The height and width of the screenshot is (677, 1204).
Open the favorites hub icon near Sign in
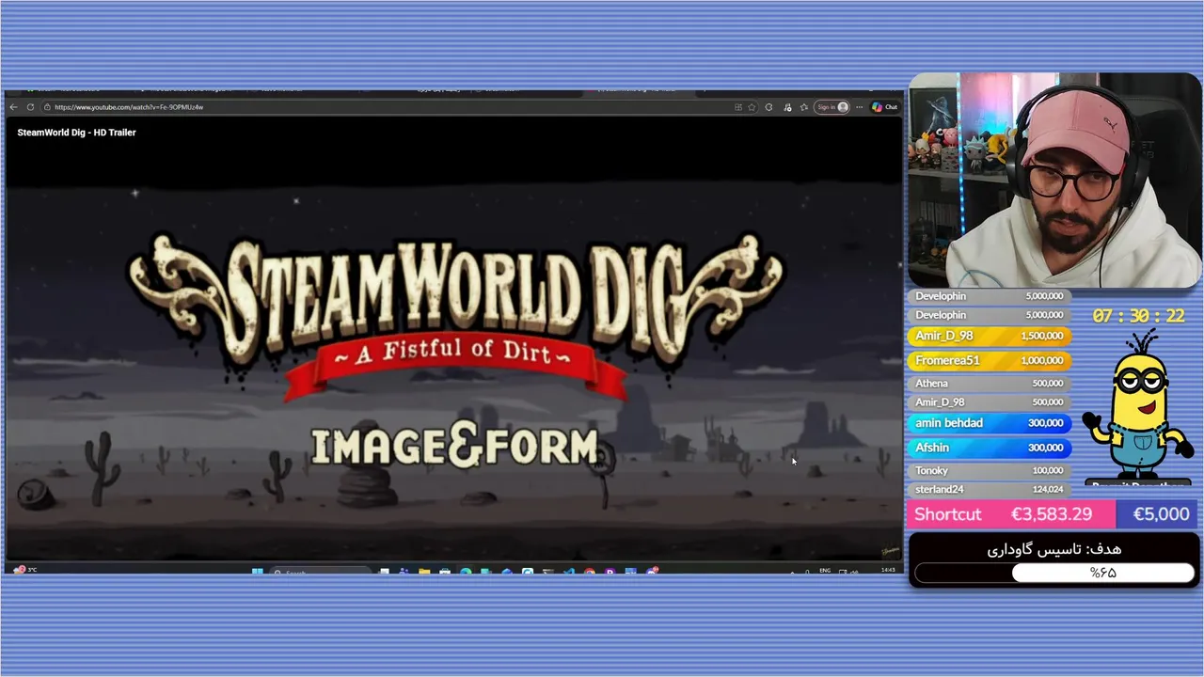point(804,107)
